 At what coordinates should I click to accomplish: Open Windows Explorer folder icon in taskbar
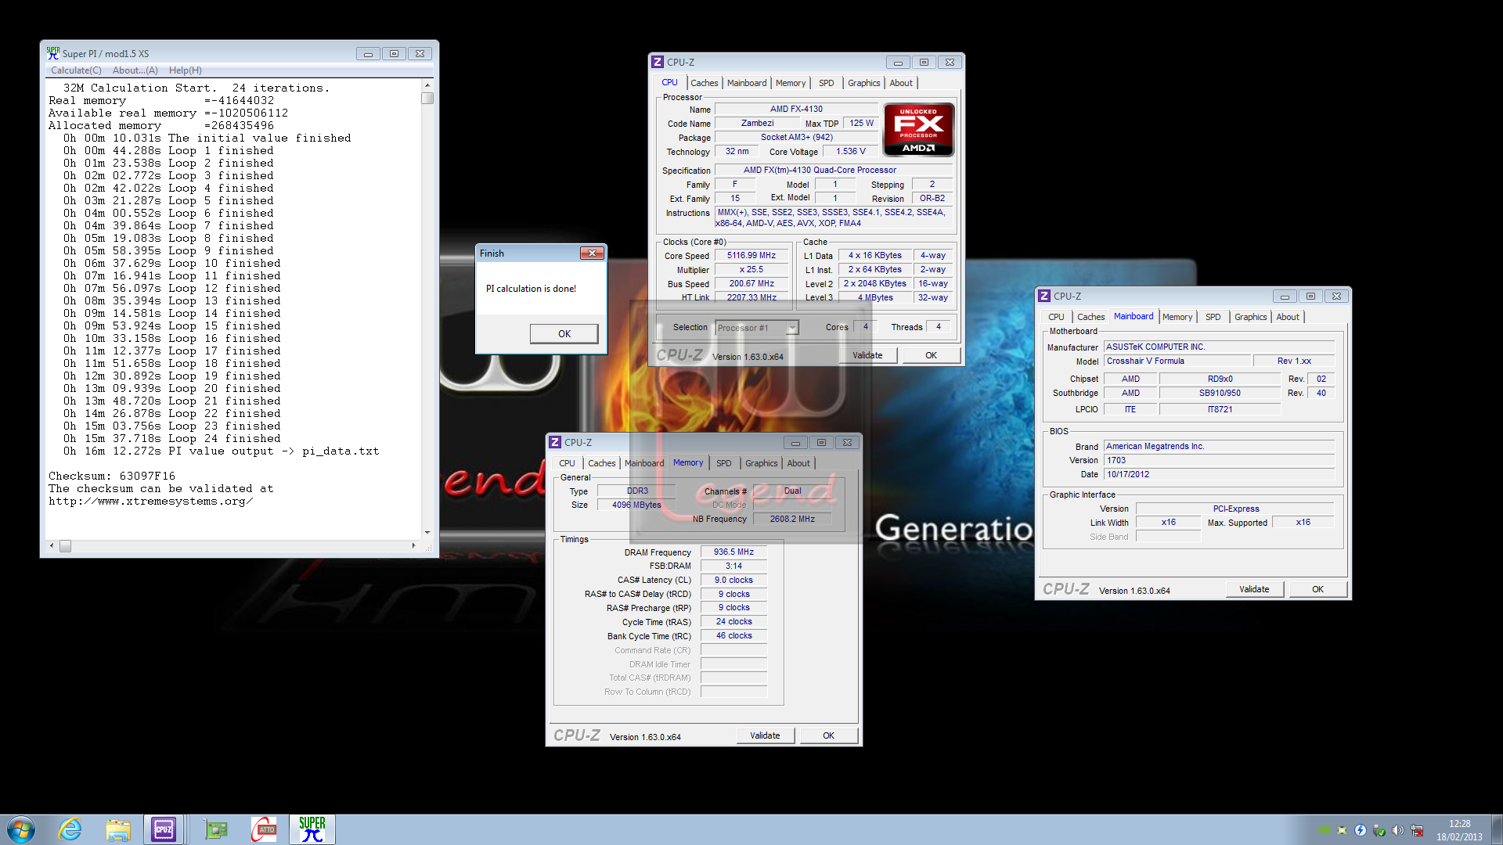click(118, 829)
